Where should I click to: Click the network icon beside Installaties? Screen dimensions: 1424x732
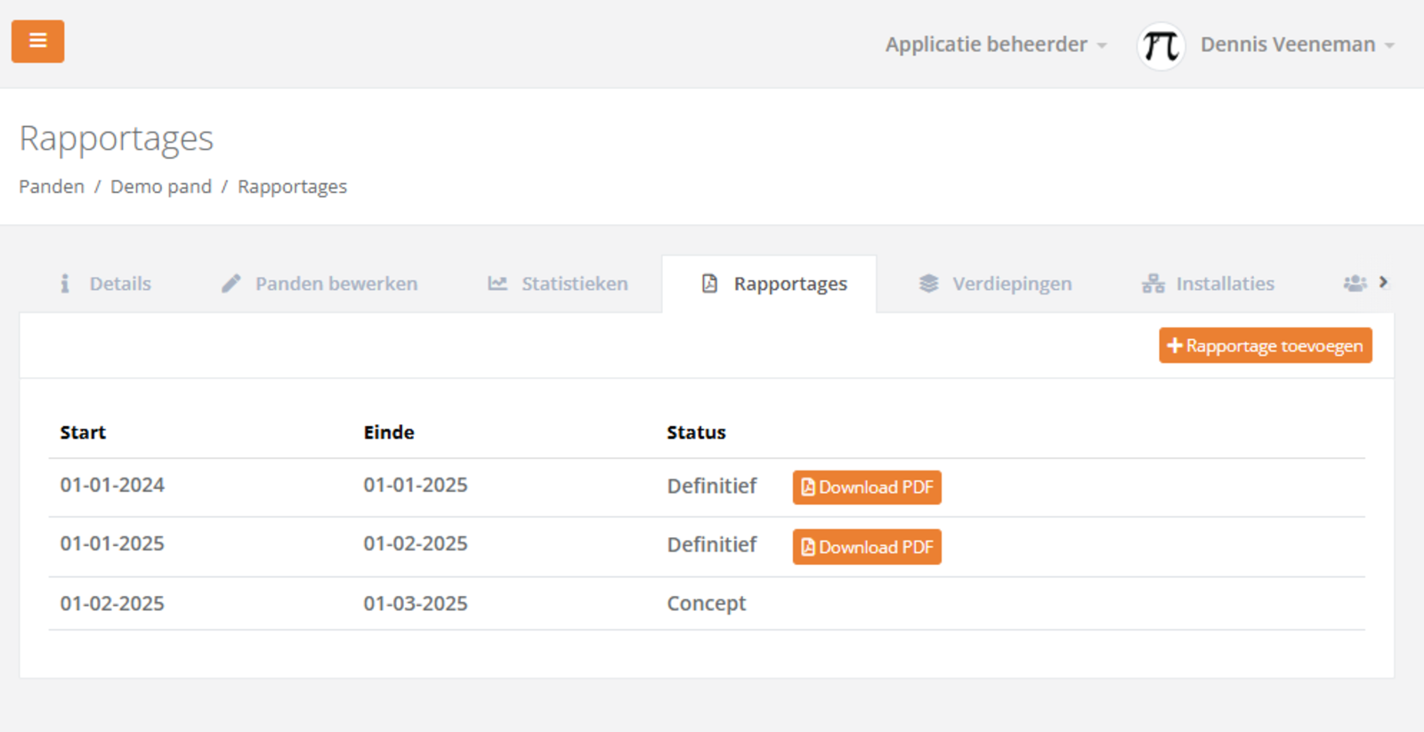(x=1153, y=284)
